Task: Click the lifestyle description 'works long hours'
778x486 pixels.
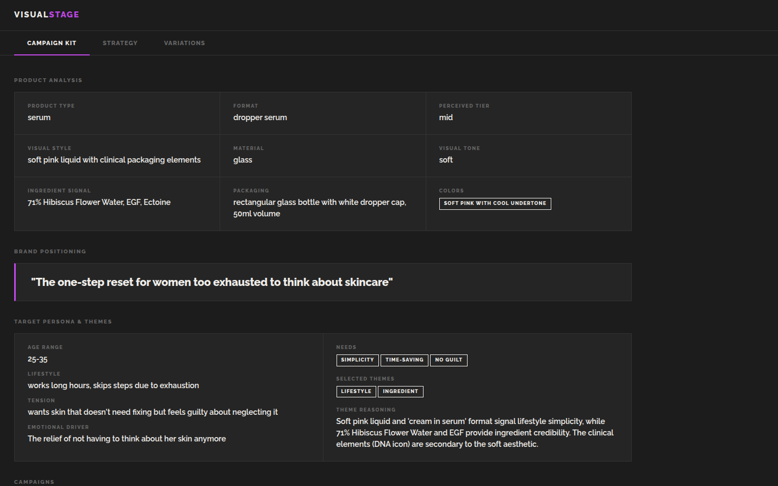Action: 113,385
